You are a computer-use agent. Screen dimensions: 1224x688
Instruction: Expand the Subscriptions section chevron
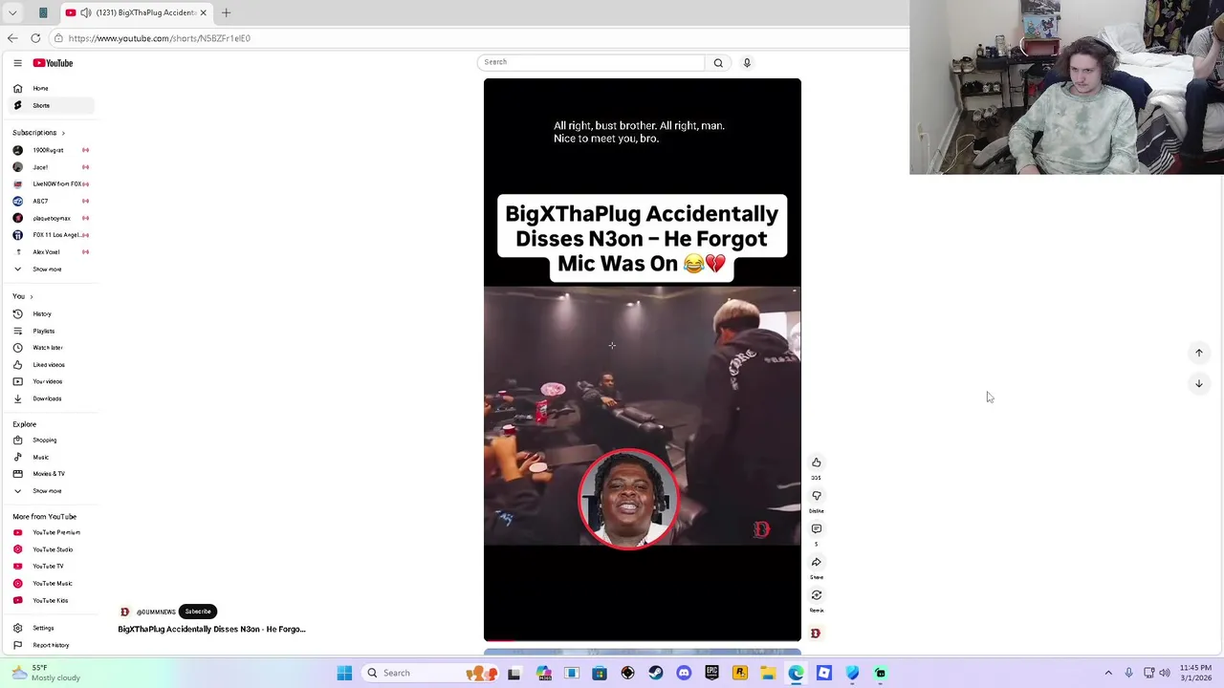coord(63,133)
